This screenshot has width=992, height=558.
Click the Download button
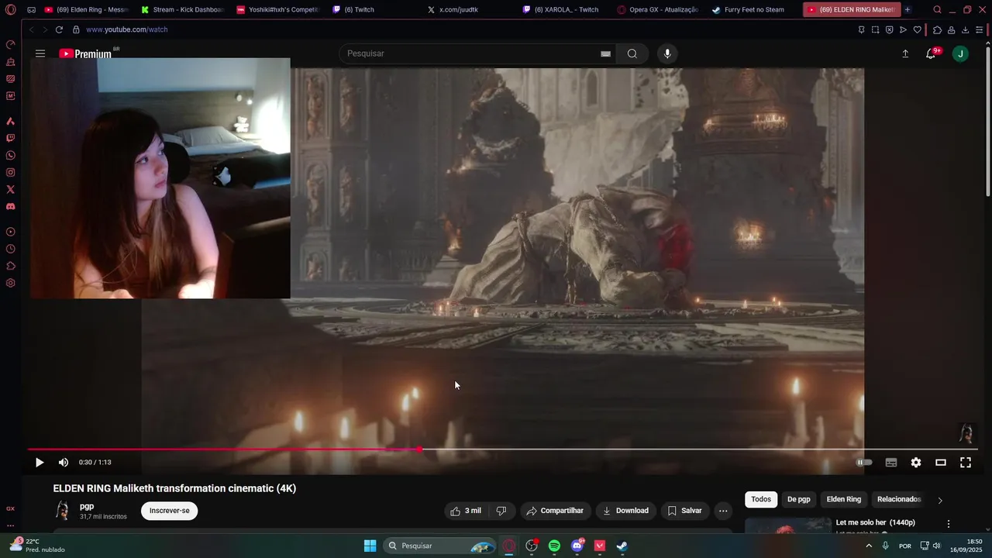point(625,511)
